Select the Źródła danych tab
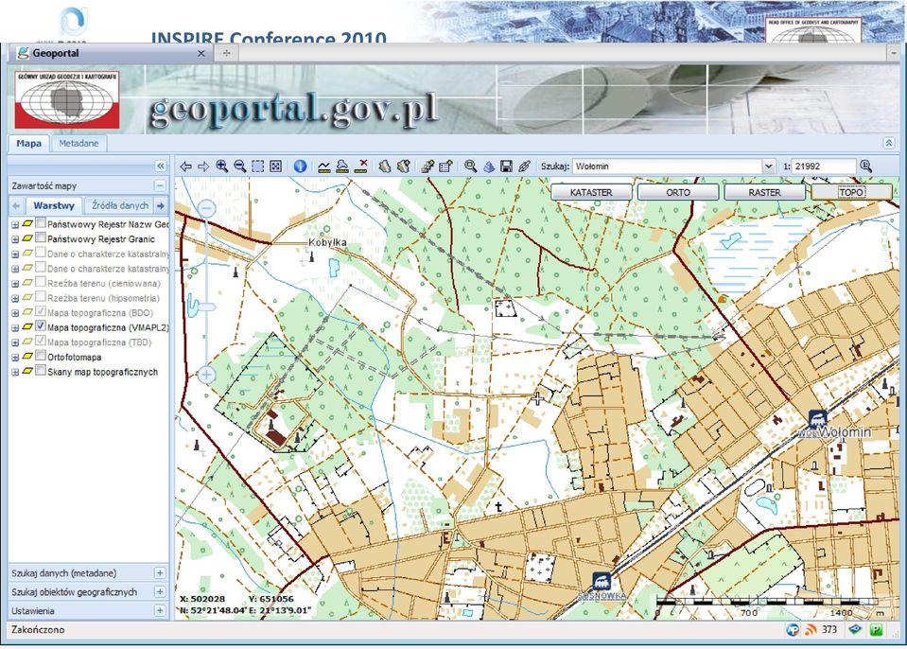907x649 pixels. pos(120,205)
